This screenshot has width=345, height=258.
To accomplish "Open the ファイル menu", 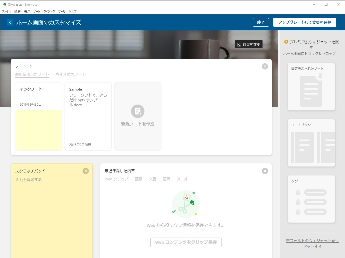I will pyautogui.click(x=6, y=11).
